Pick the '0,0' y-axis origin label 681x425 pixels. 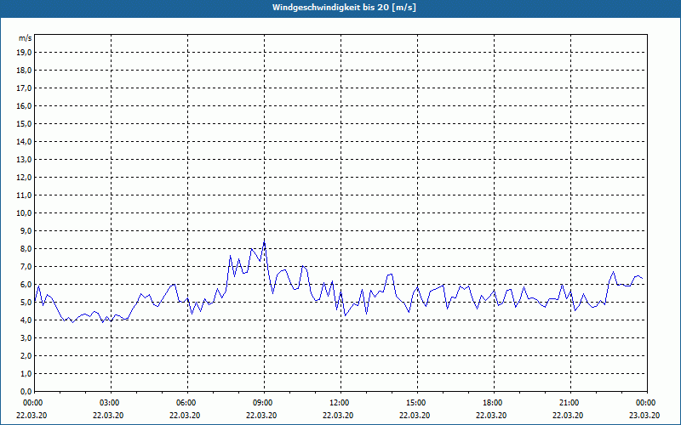(26, 391)
